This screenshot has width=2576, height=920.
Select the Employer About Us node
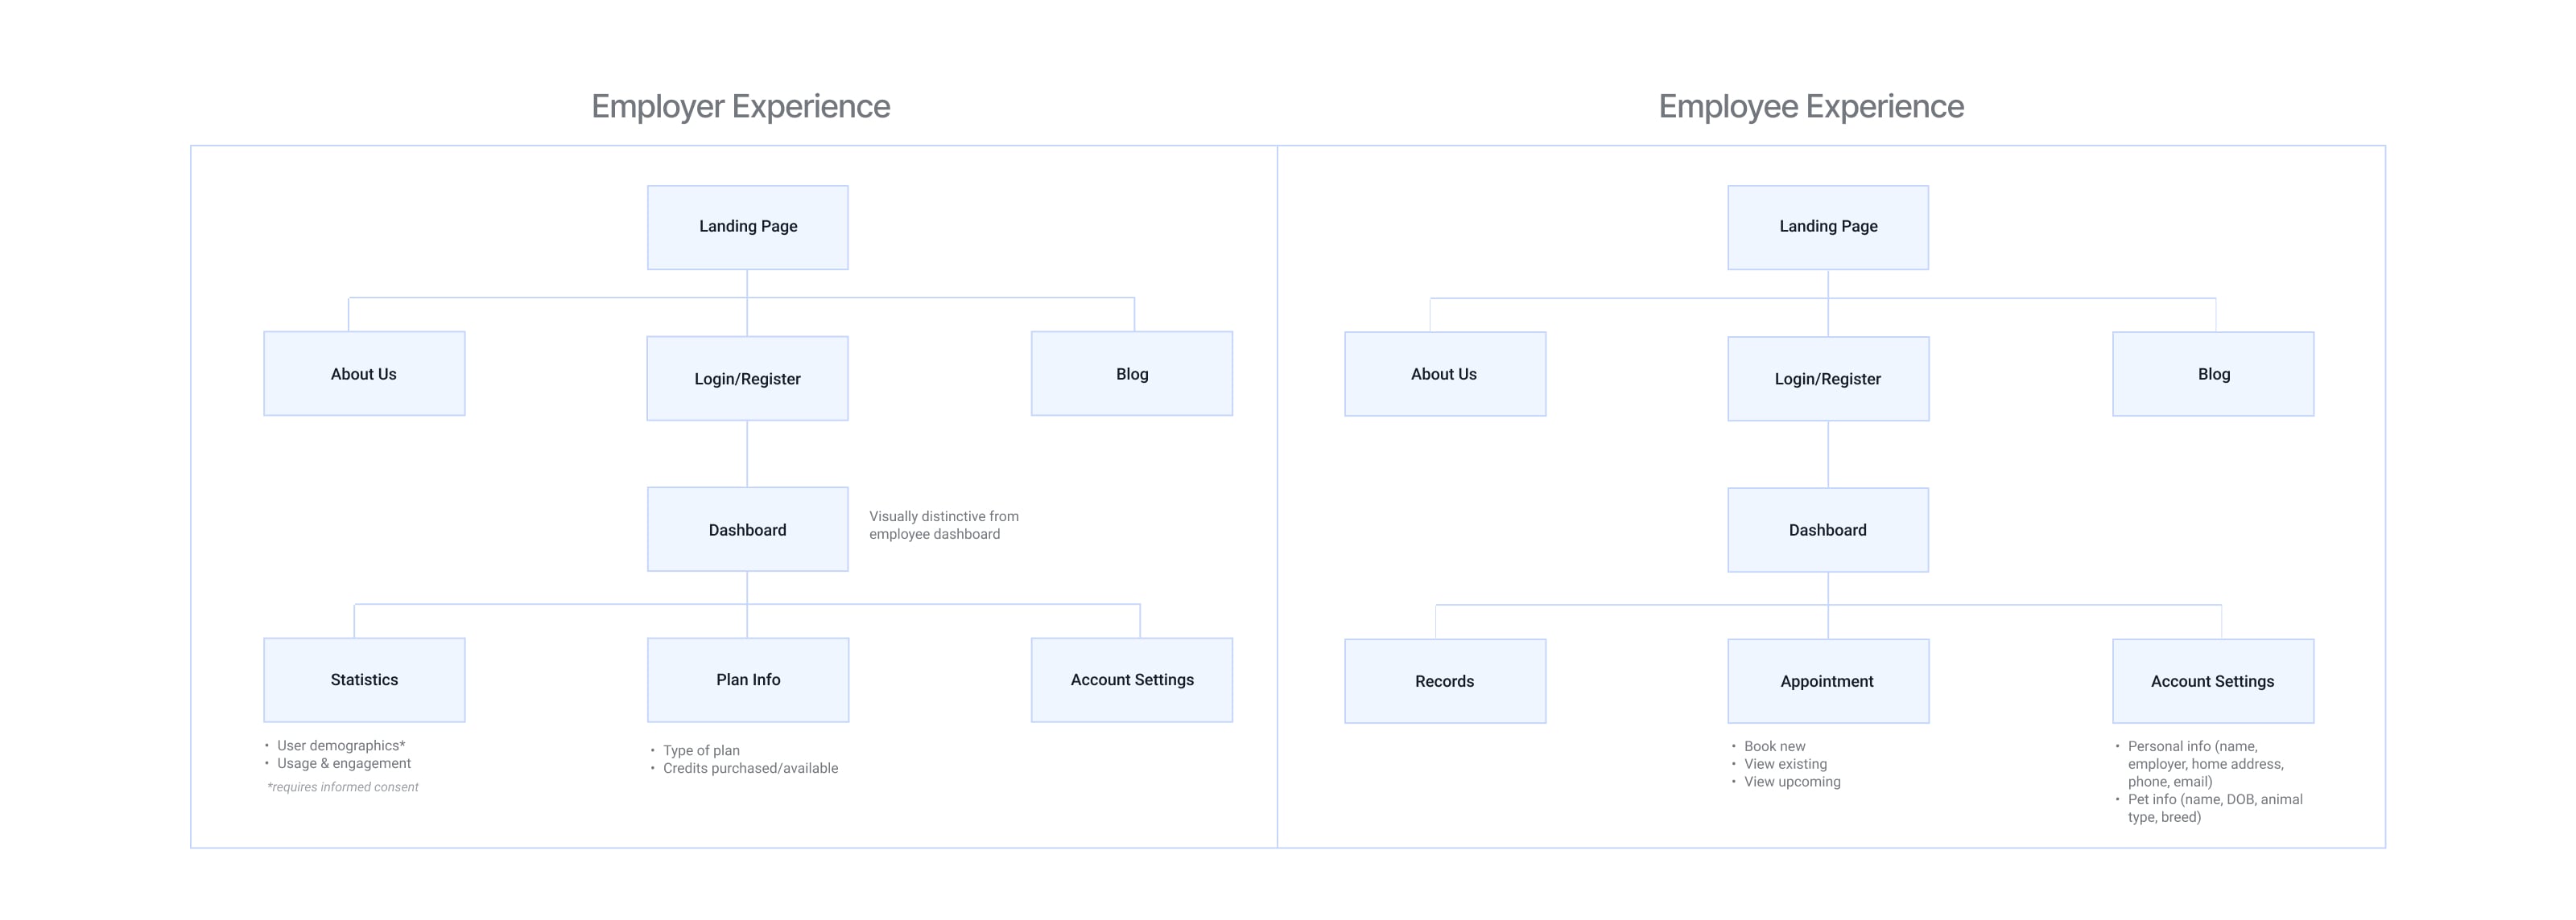[364, 374]
